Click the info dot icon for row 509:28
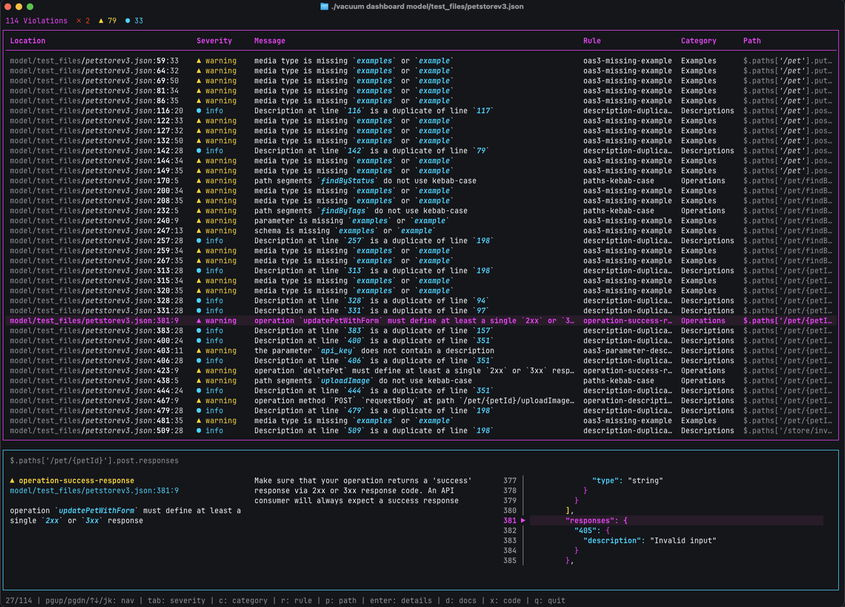The image size is (845, 607). (199, 431)
